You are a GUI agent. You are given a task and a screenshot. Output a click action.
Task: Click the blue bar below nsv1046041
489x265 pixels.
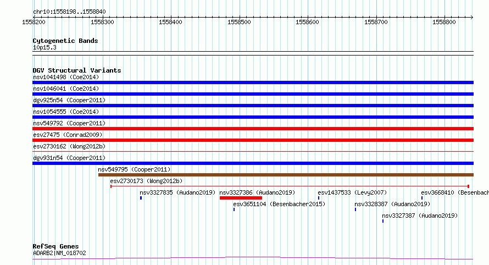[253, 94]
